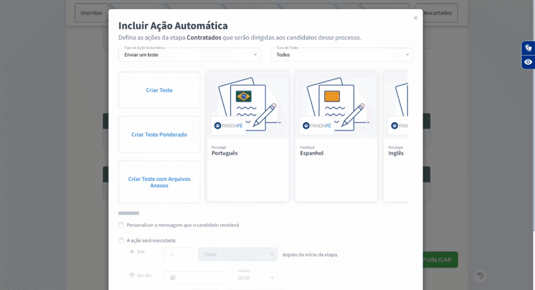Screen dimensions: 535x290
Task: Open the sign language accessibility icon
Action: click(x=528, y=48)
